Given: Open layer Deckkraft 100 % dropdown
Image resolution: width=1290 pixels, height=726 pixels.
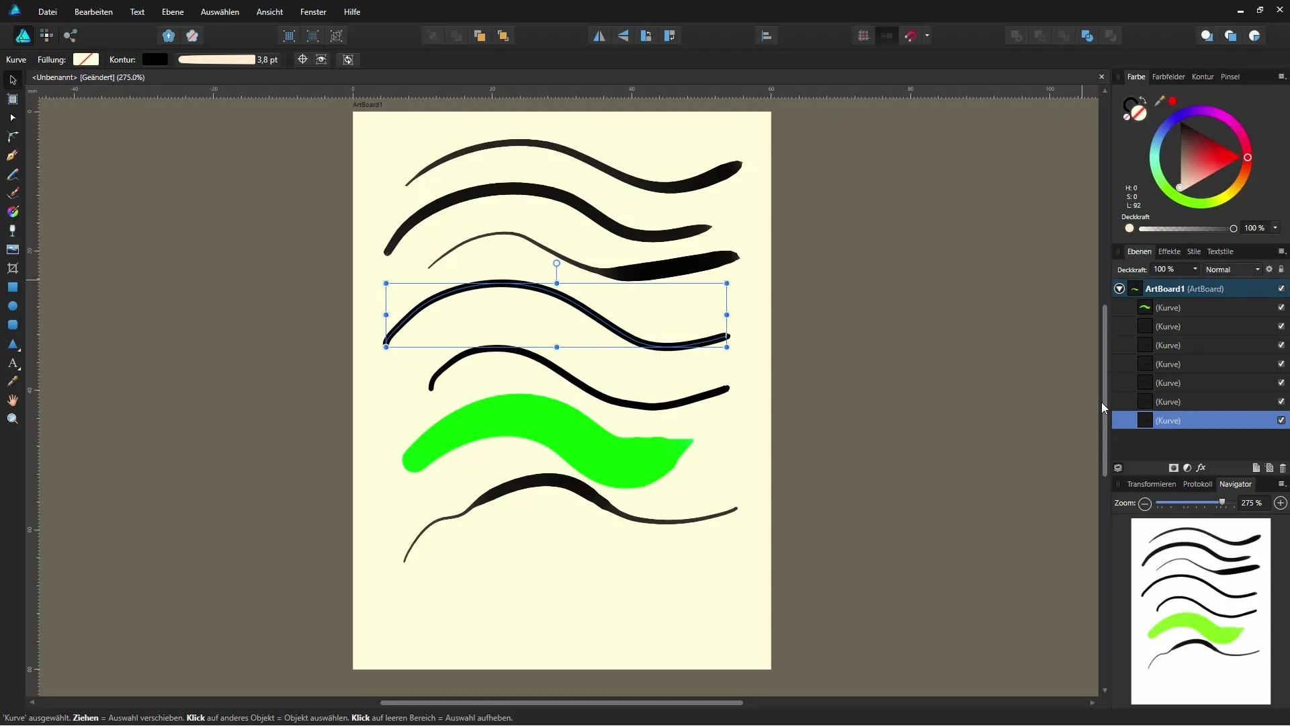Looking at the screenshot, I should point(1176,270).
